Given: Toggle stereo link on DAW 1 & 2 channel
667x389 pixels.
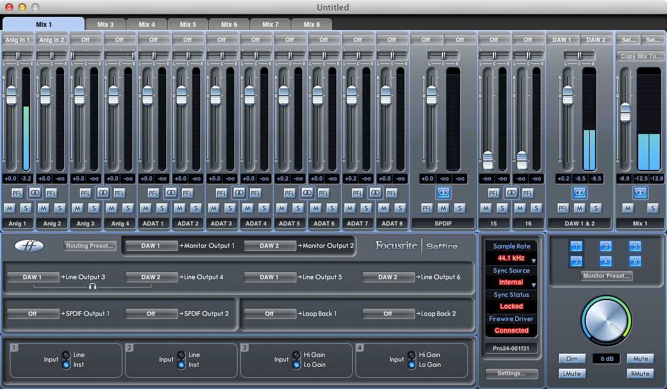Looking at the screenshot, I should (579, 193).
